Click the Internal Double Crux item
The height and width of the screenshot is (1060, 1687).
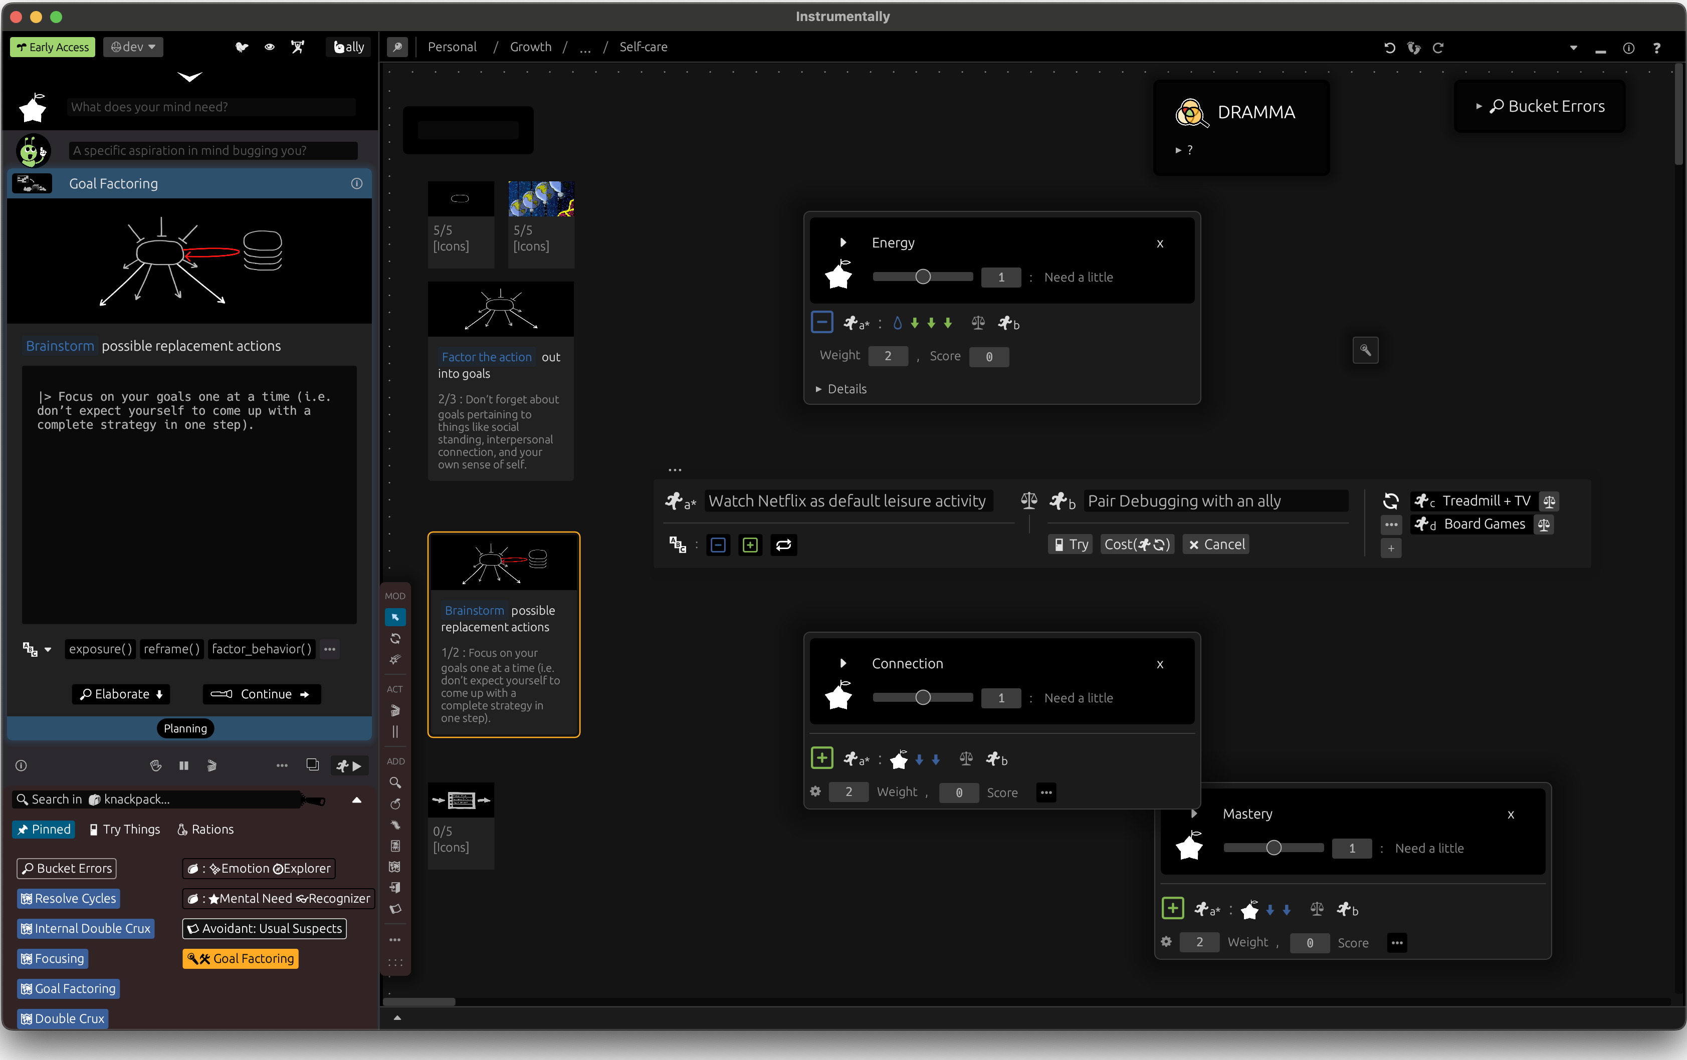click(86, 928)
